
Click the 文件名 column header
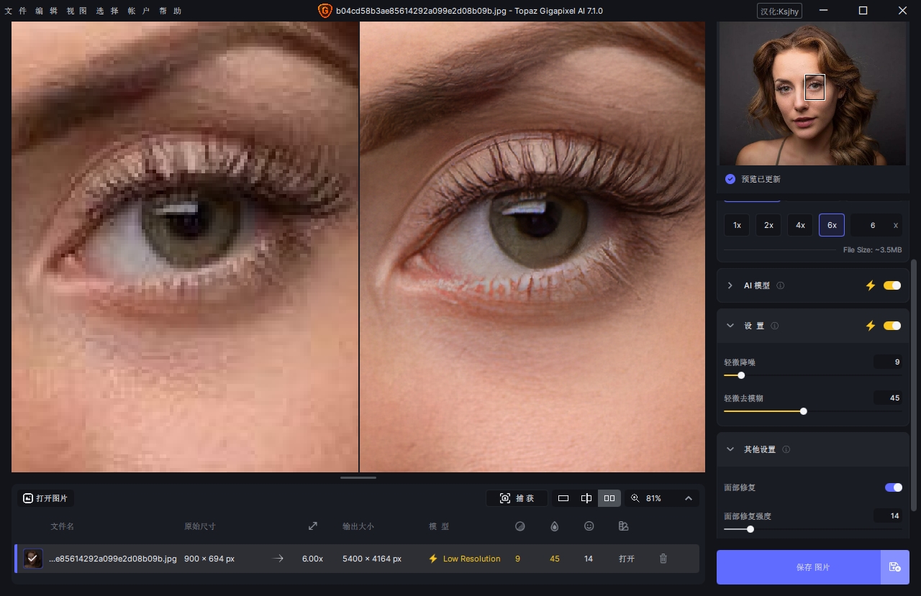[63, 526]
